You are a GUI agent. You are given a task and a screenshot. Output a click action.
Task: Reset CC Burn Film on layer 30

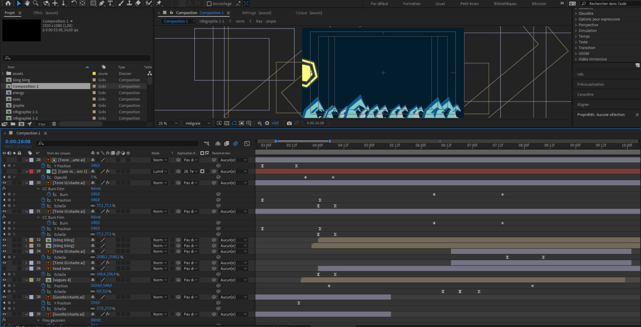[x=96, y=189]
